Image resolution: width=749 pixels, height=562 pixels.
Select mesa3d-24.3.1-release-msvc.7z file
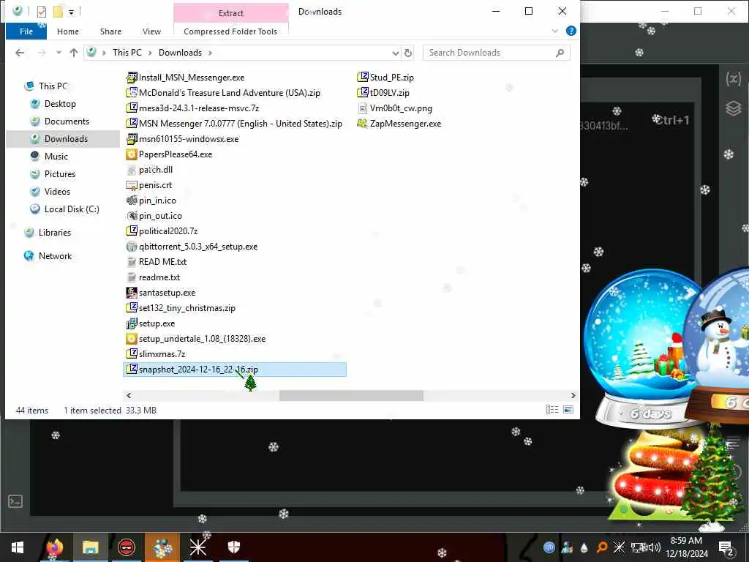coord(192,108)
